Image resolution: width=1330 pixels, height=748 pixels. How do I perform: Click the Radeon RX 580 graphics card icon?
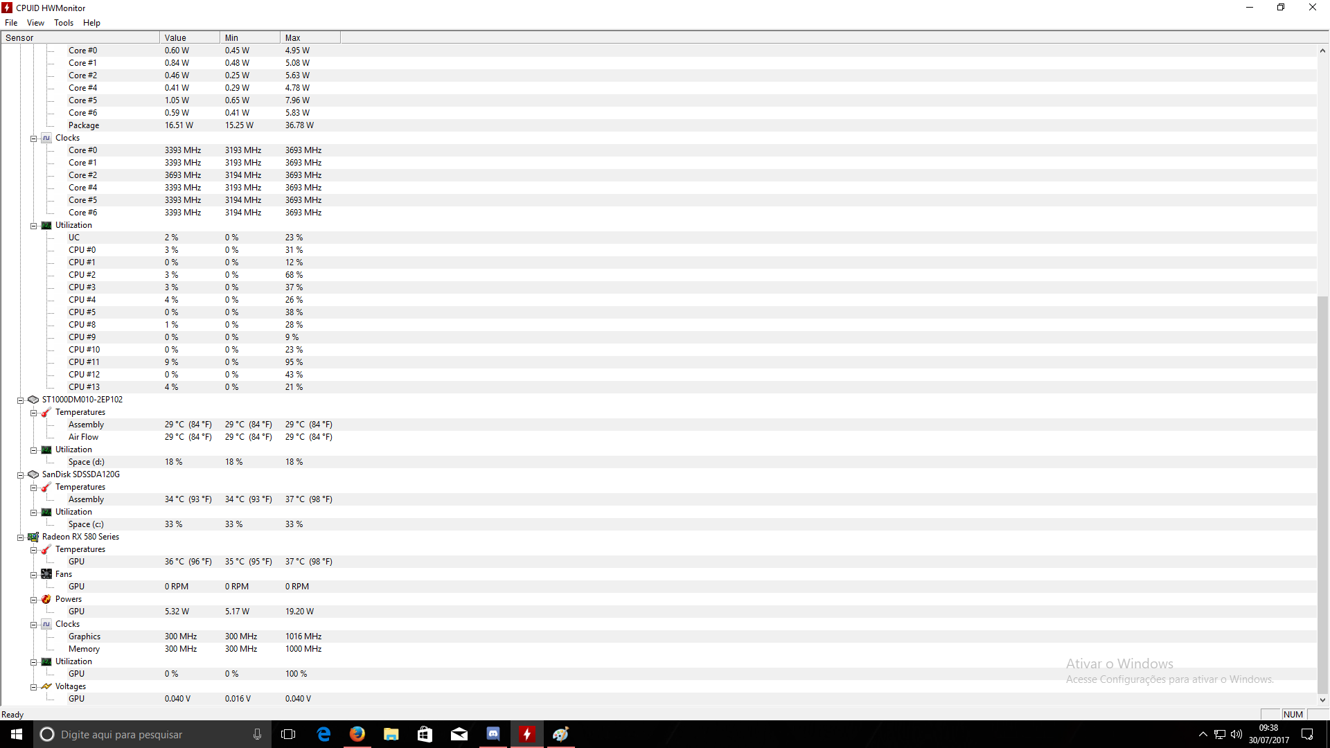click(33, 537)
